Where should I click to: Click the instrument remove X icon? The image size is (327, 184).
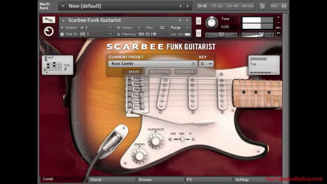[x=278, y=17]
